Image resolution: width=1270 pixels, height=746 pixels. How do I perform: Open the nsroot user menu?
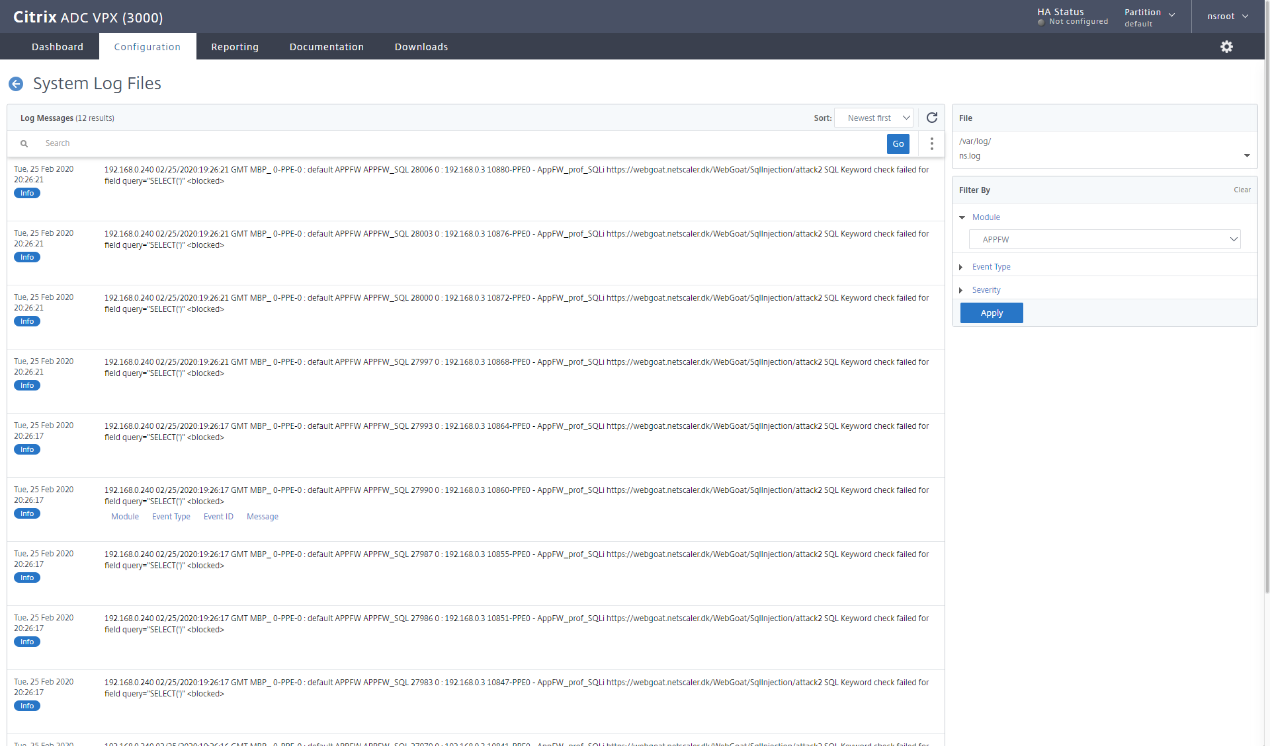click(x=1228, y=17)
